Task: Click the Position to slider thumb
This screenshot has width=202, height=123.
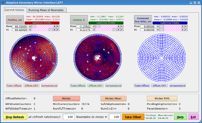Action: [51, 30]
